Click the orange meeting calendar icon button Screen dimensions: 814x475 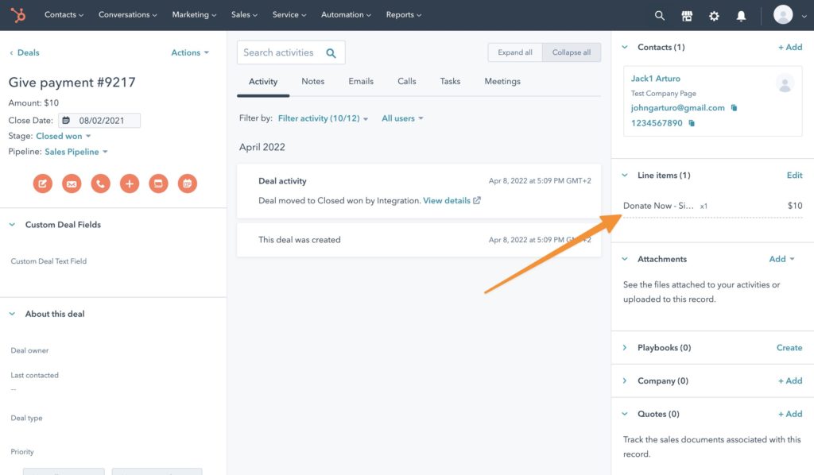[187, 183]
